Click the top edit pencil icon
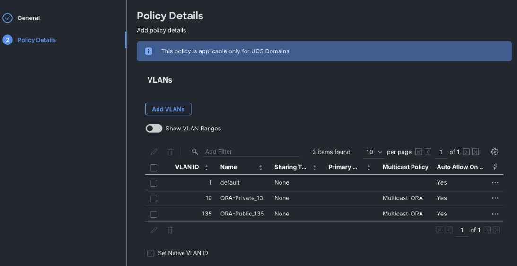Viewport: 517px width, 266px height. click(154, 152)
